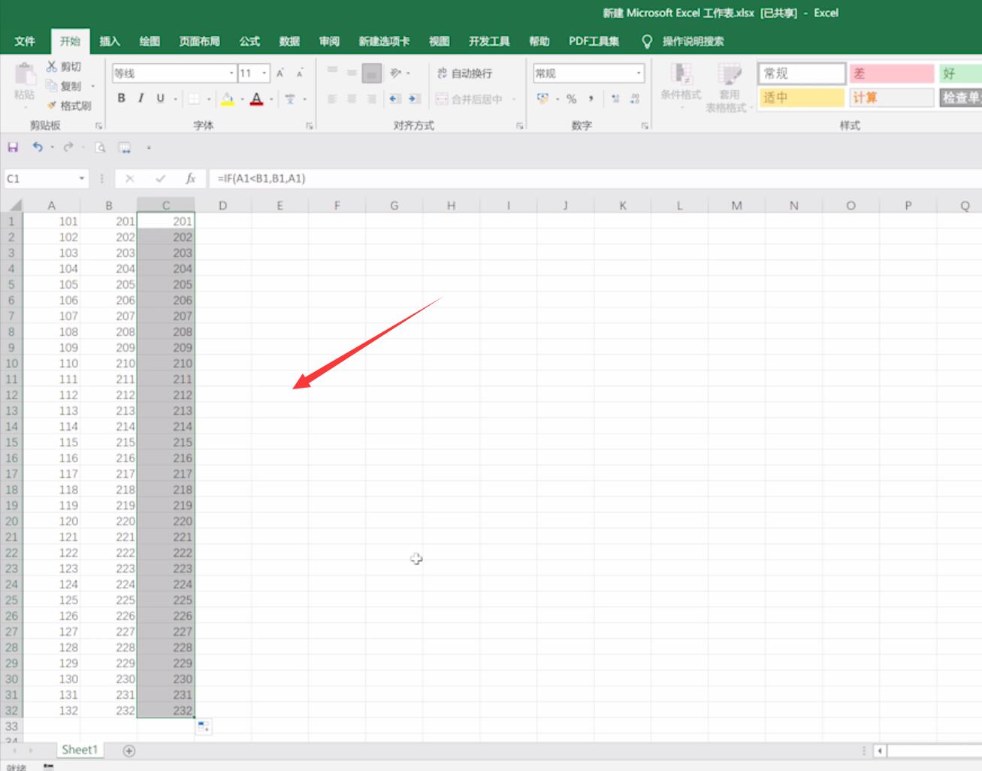
Task: Select the 差 cell style
Action: tap(891, 73)
